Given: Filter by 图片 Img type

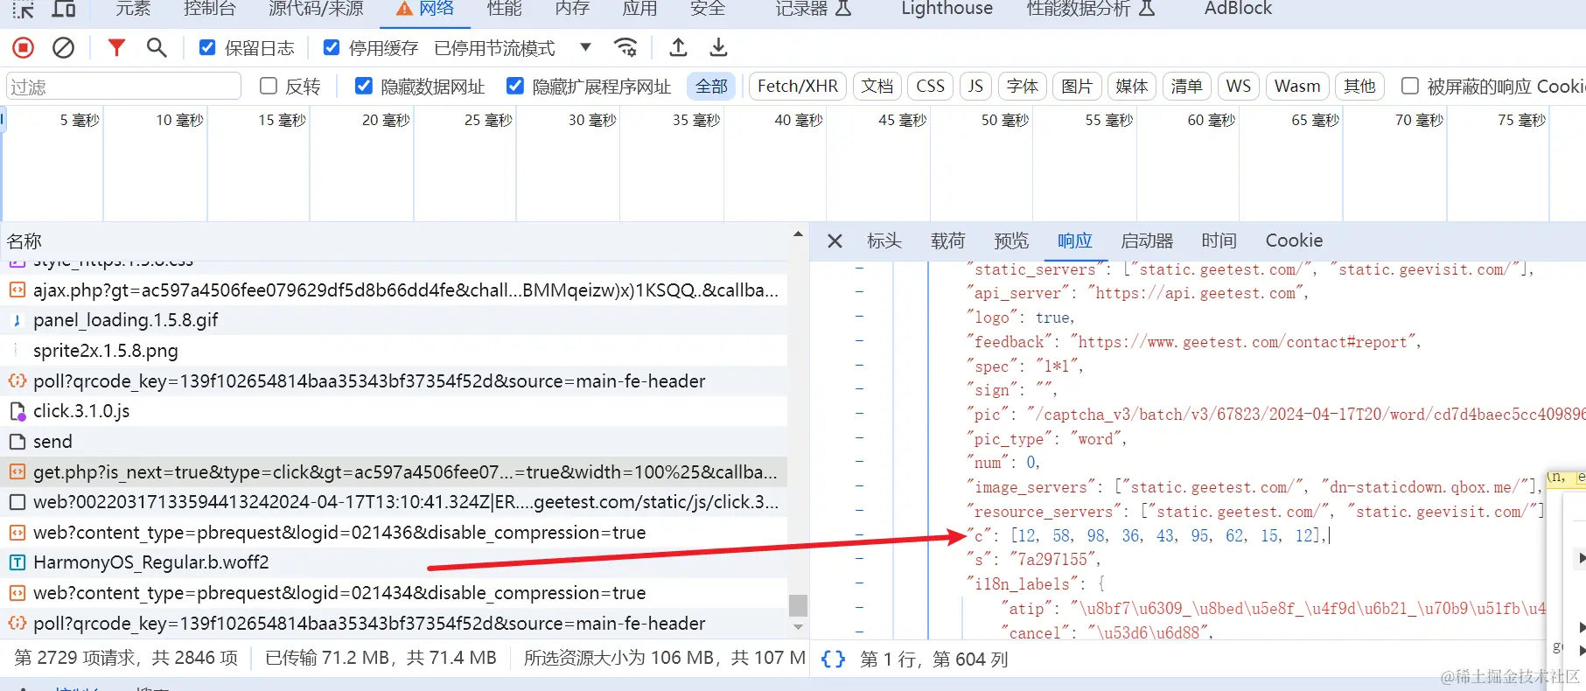Looking at the screenshot, I should coord(1077,86).
